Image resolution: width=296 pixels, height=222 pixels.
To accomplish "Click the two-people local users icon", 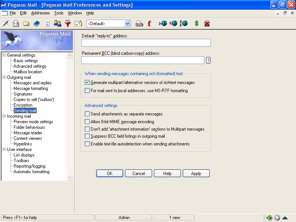I will [57, 23].
